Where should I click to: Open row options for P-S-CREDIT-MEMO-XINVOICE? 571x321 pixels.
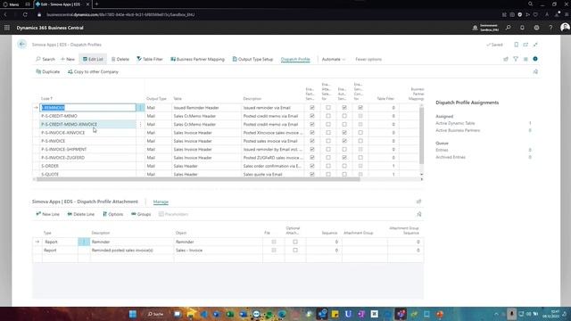point(141,124)
